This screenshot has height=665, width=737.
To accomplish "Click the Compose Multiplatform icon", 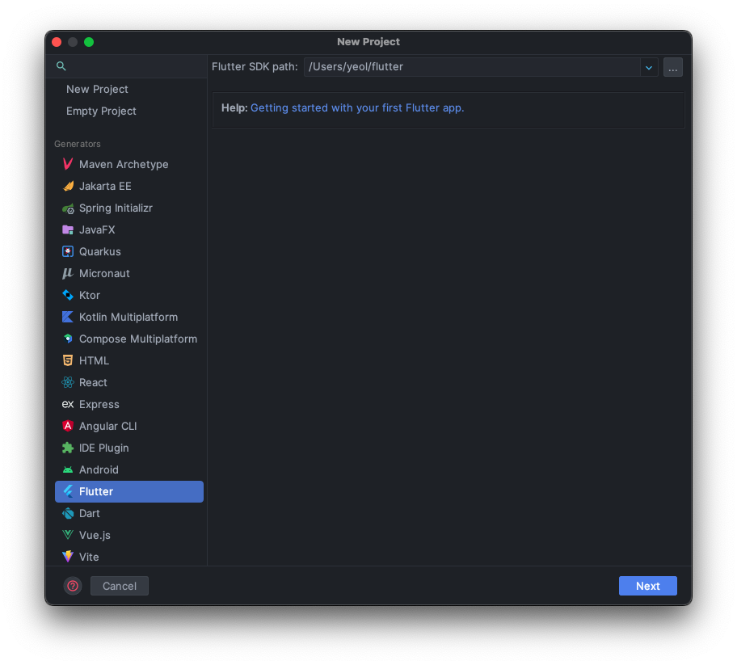I will [68, 339].
